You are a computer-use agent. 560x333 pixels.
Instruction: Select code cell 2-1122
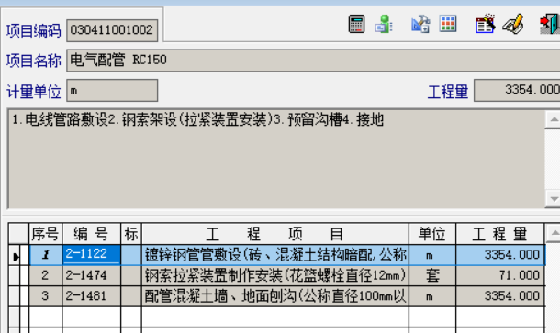coord(92,254)
